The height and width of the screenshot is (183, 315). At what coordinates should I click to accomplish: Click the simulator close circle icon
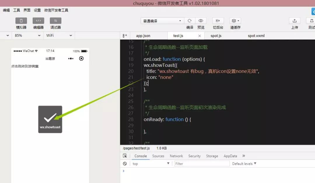[x=81, y=59]
